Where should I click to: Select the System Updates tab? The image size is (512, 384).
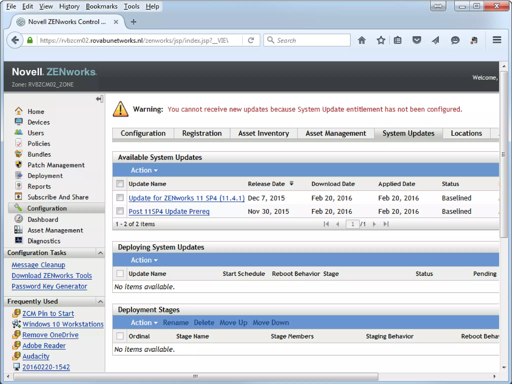(408, 133)
